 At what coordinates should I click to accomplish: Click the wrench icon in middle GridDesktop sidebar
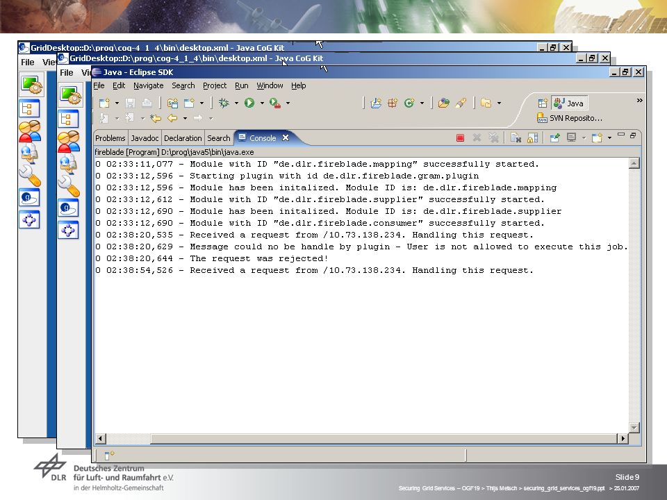tap(69, 186)
